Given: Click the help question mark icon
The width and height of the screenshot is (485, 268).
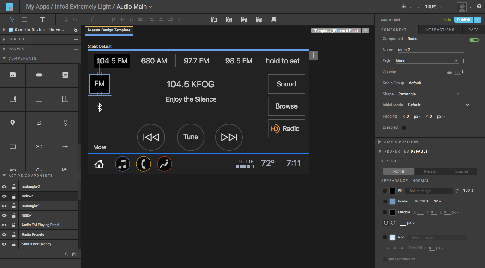Looking at the screenshot, I should pyautogui.click(x=479, y=6).
